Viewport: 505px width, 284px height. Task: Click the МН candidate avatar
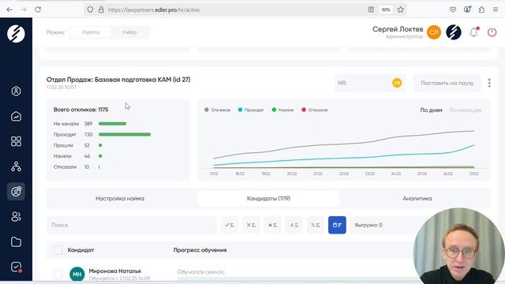[x=77, y=274]
